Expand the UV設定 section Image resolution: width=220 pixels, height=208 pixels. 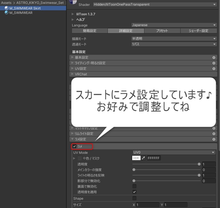pos(72,68)
